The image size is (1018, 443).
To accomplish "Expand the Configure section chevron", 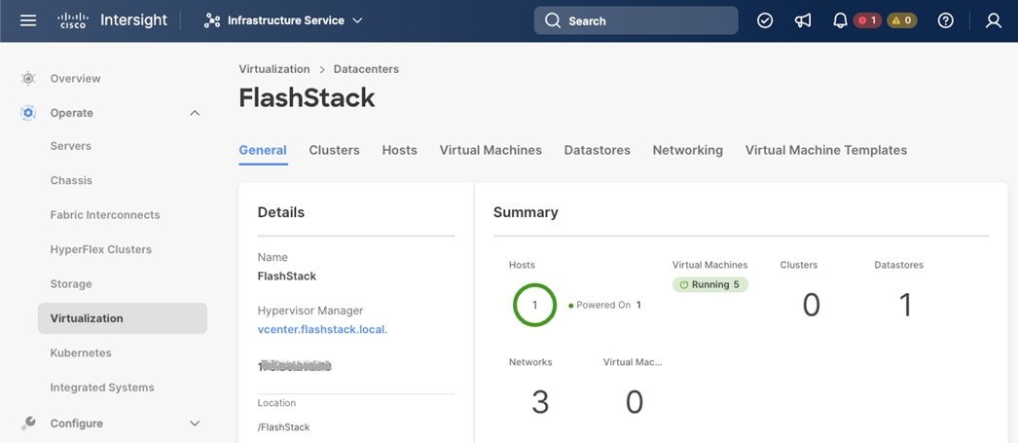I will click(x=194, y=424).
